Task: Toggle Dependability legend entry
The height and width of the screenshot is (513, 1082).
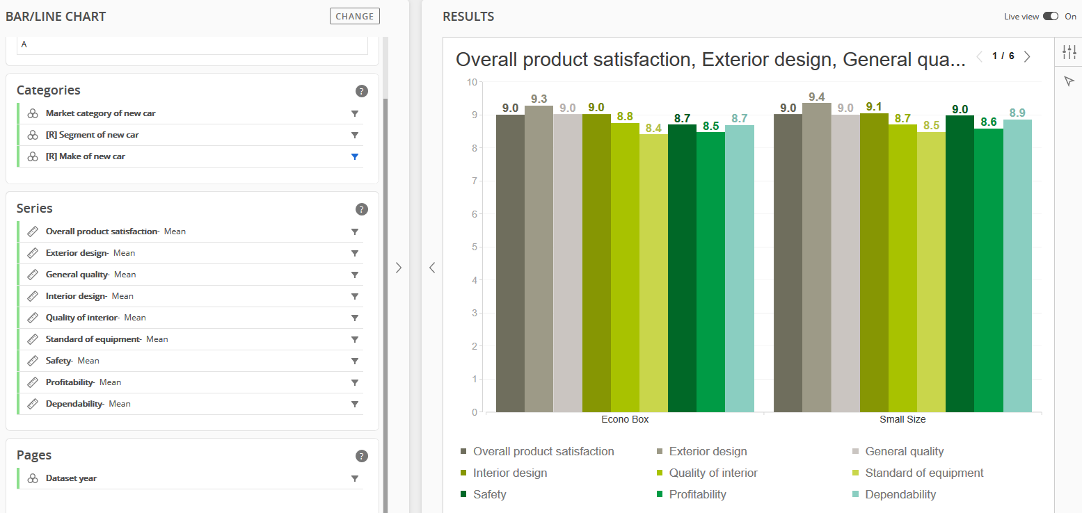Action: click(x=894, y=495)
